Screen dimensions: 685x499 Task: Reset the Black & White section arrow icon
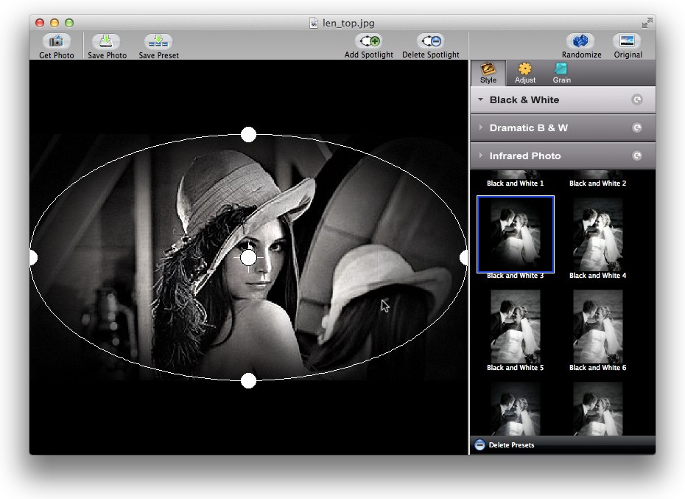[637, 100]
